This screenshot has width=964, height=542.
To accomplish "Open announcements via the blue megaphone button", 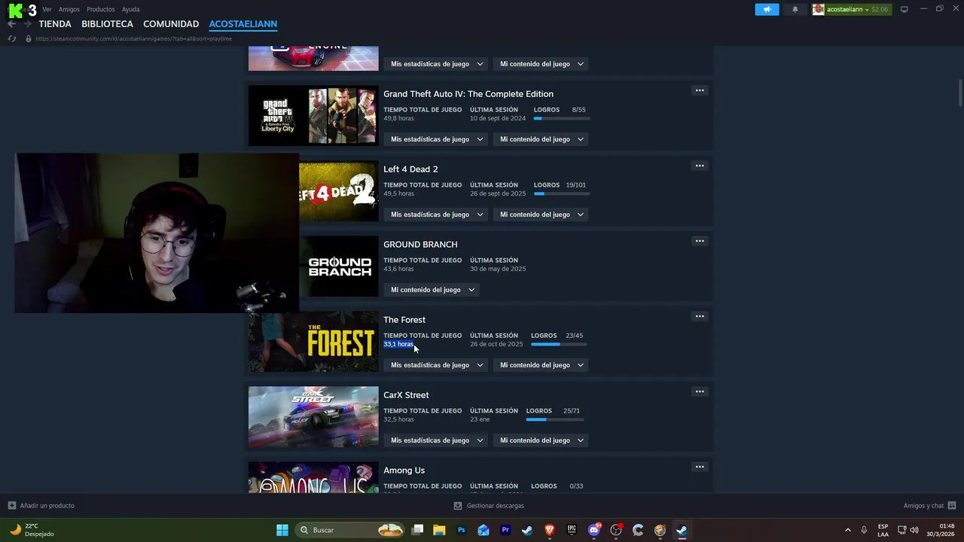I will (767, 9).
